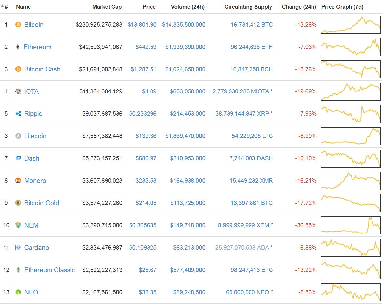This screenshot has height=304, width=382.
Task: Open the NEM name link
Action: point(31,225)
